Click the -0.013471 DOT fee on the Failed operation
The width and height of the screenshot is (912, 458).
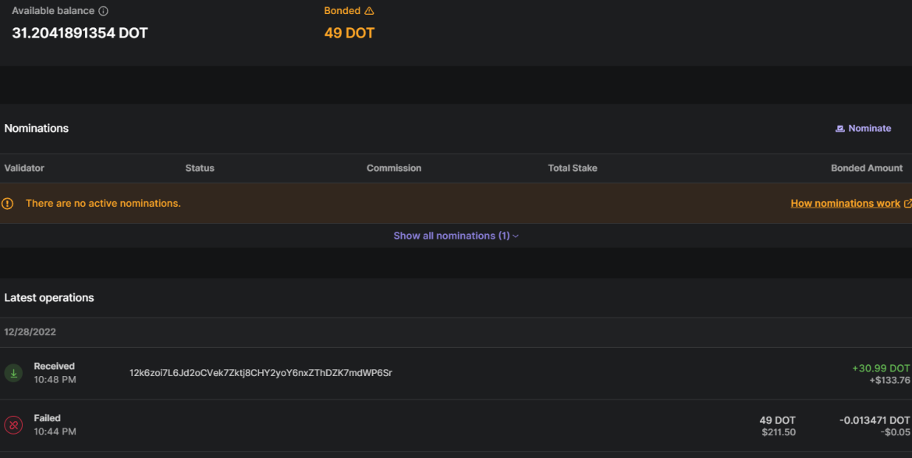[875, 421]
